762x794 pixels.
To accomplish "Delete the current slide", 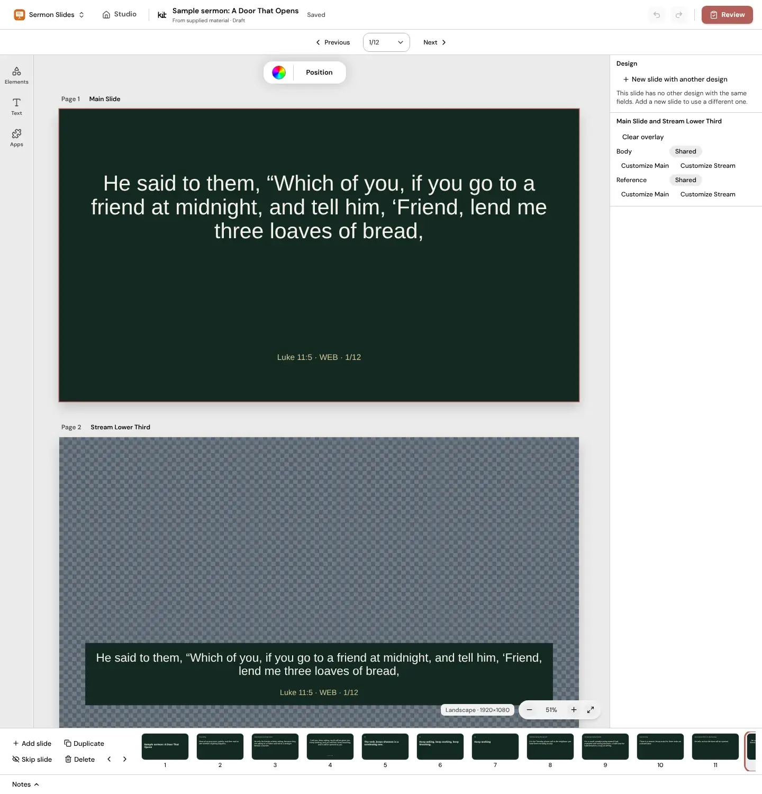I will [80, 760].
